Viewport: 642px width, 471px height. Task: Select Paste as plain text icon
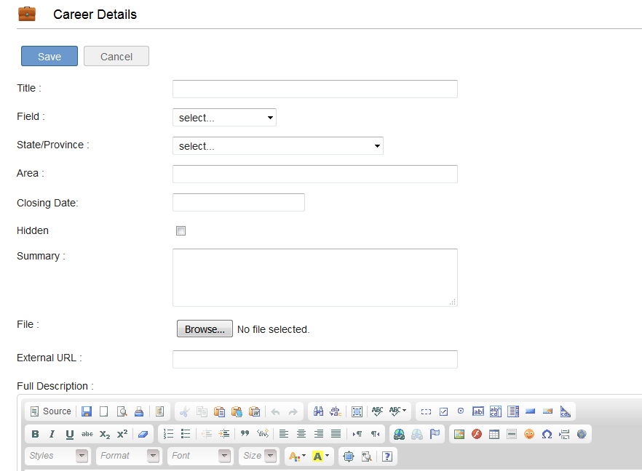pos(237,411)
